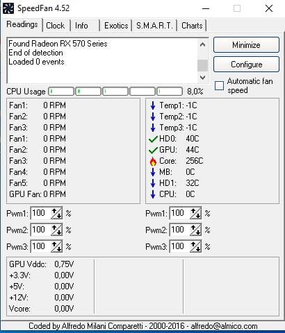The image size is (285, 333).
Task: Adjust the left Pwm1 spinner arrows
Action: click(57, 213)
